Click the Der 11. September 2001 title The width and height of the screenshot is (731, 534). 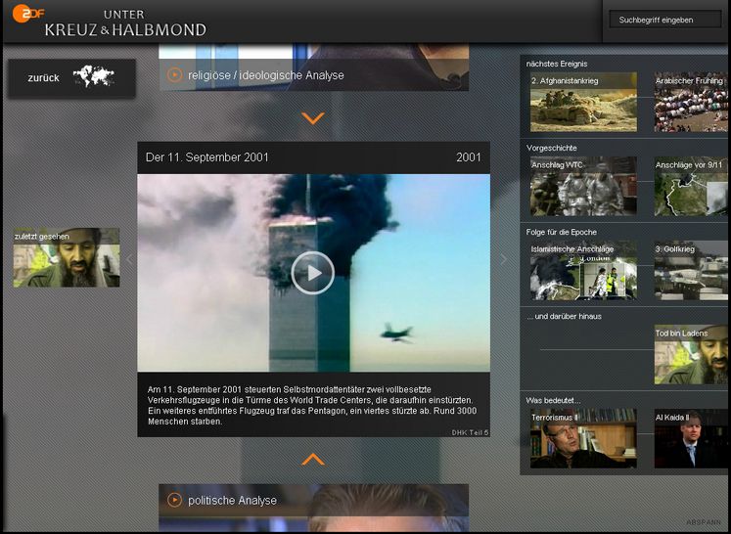(207, 157)
